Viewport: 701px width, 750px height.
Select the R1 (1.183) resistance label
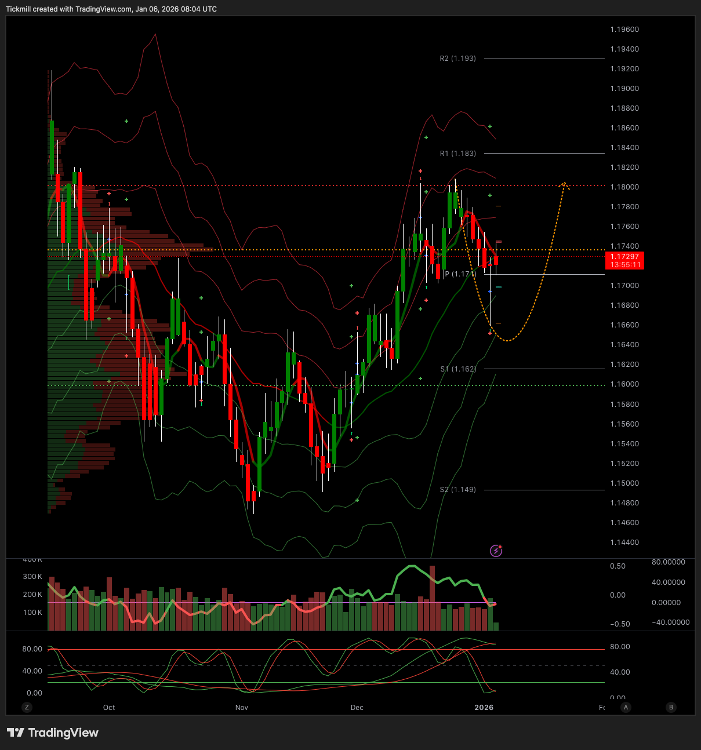click(457, 154)
